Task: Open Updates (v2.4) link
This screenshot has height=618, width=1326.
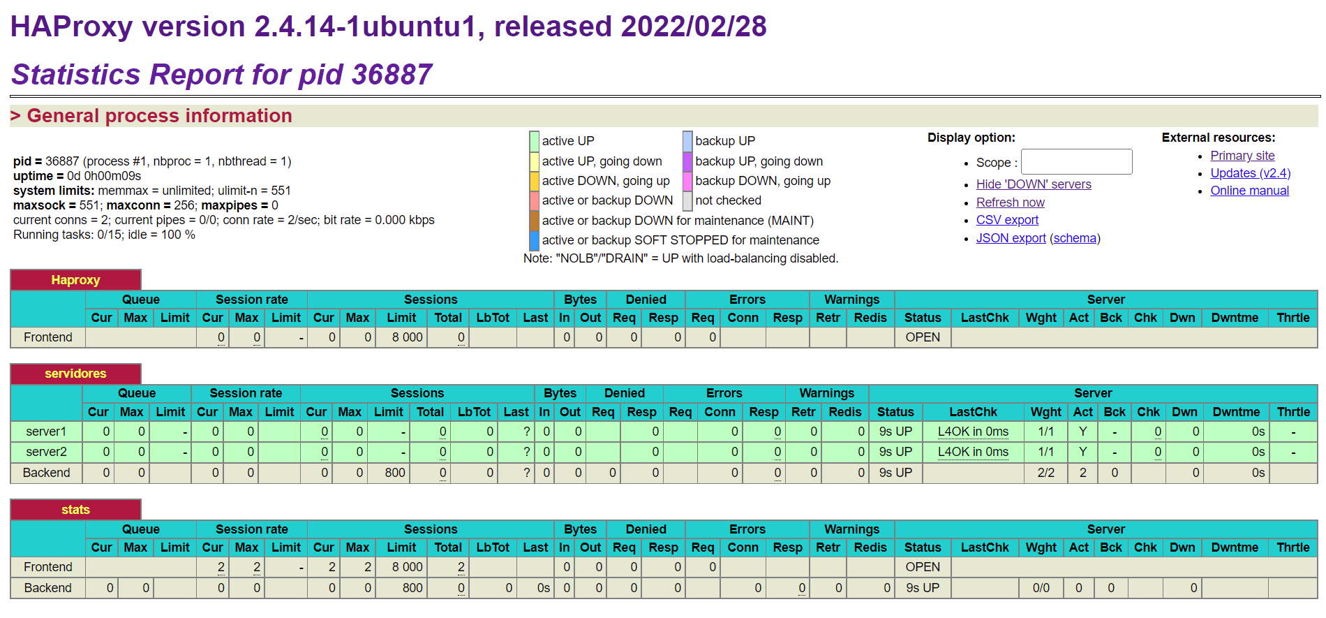Action: (x=1250, y=173)
